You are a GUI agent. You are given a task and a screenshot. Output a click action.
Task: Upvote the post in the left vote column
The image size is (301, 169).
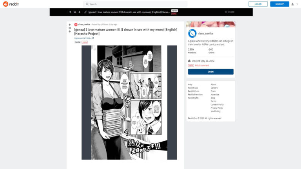(x=70, y=25)
